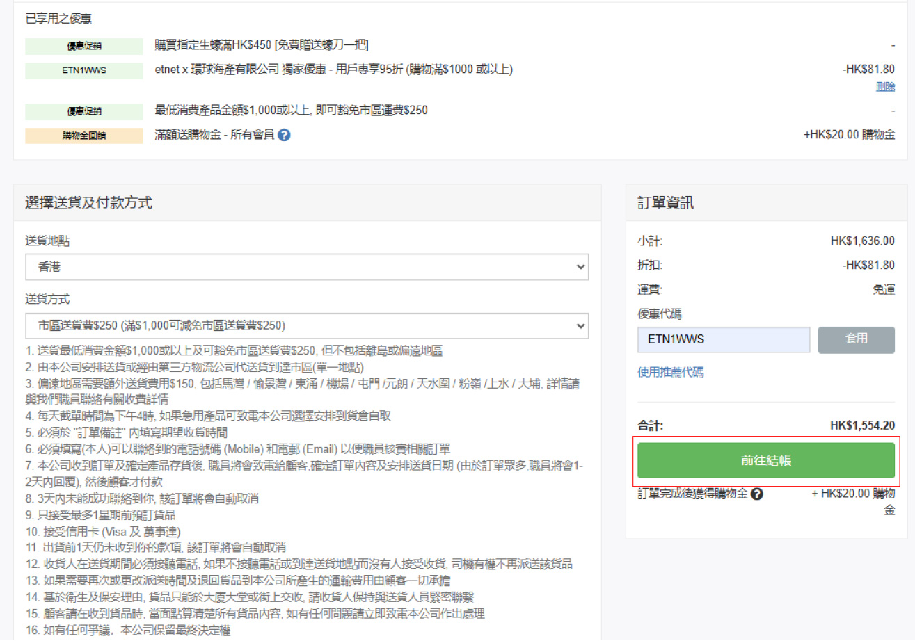
Task: Open the 使用推薦代碼 link
Action: pyautogui.click(x=670, y=373)
